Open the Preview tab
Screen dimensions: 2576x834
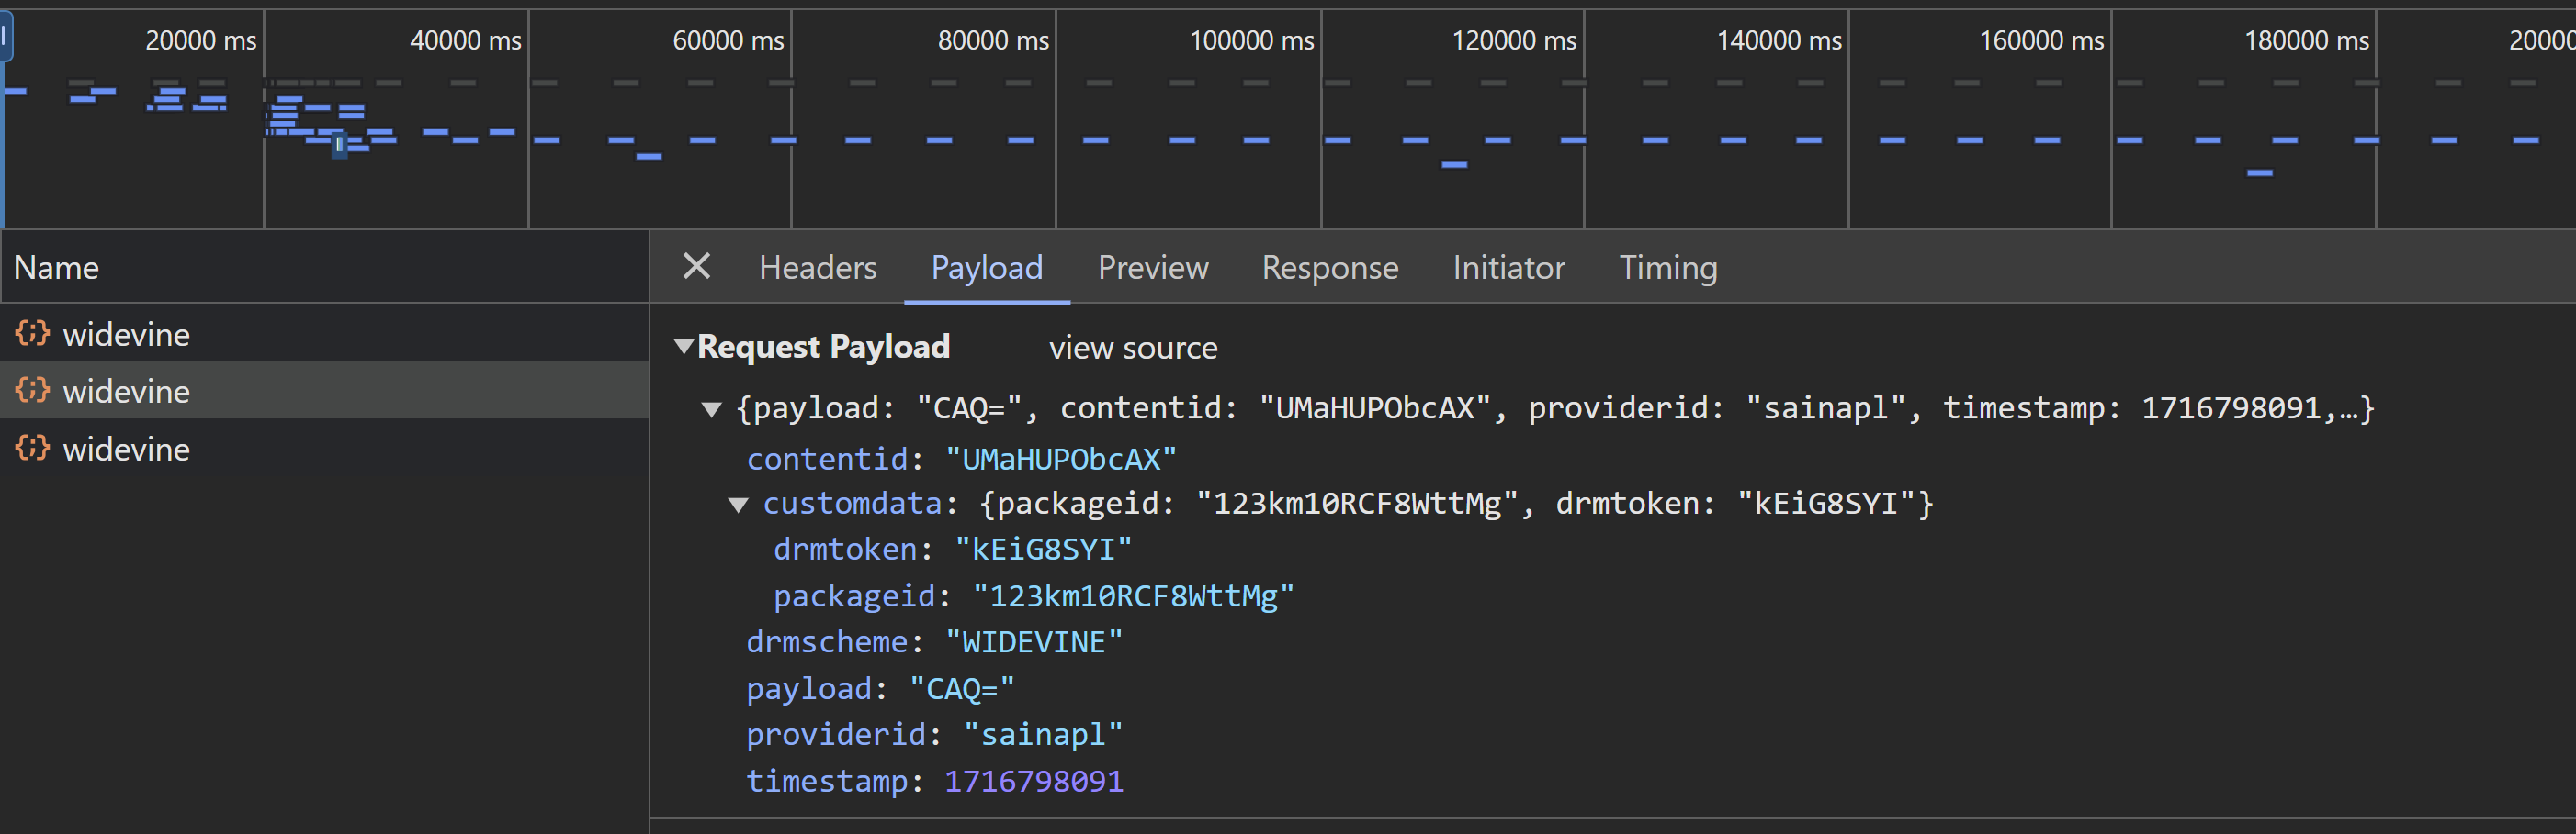pos(1152,268)
